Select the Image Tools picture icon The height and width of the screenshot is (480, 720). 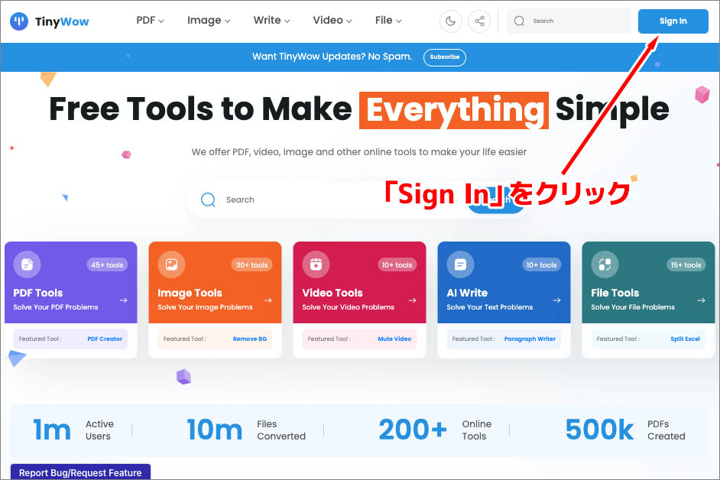(171, 264)
